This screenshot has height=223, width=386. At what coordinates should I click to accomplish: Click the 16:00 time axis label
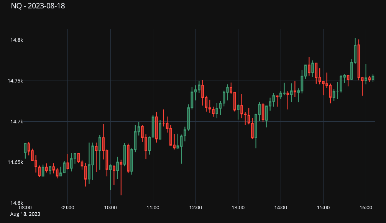(366, 208)
